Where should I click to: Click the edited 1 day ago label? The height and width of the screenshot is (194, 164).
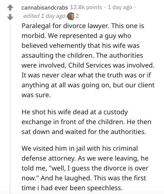(x=44, y=16)
